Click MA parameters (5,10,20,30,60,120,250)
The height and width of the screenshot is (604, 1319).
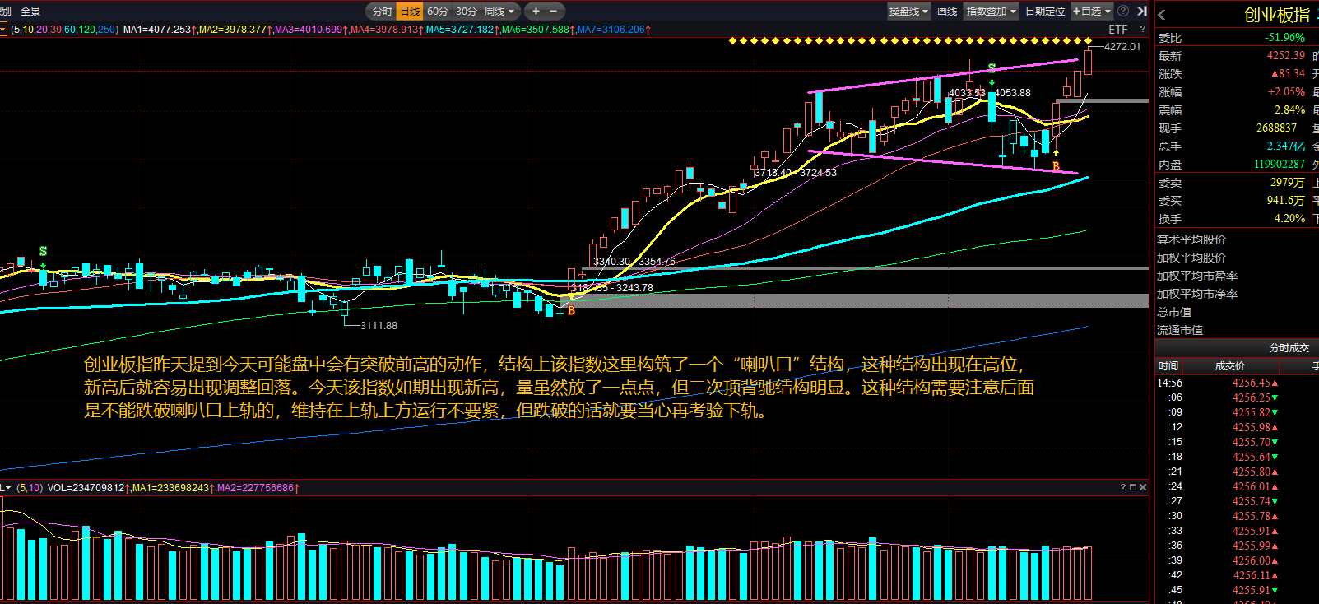click(x=64, y=30)
